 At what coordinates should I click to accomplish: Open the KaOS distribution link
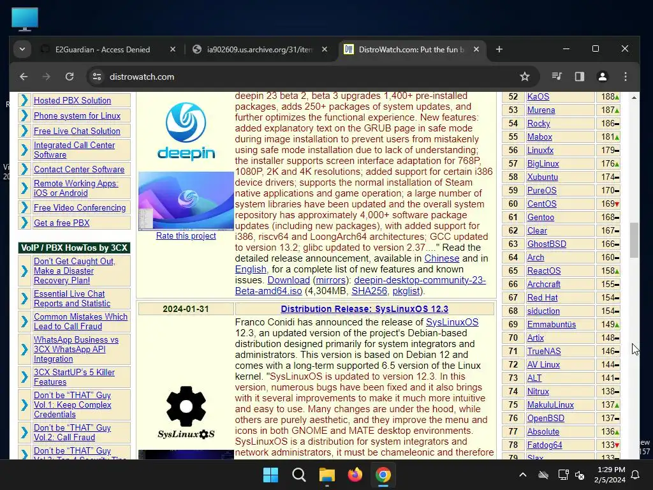(x=538, y=97)
